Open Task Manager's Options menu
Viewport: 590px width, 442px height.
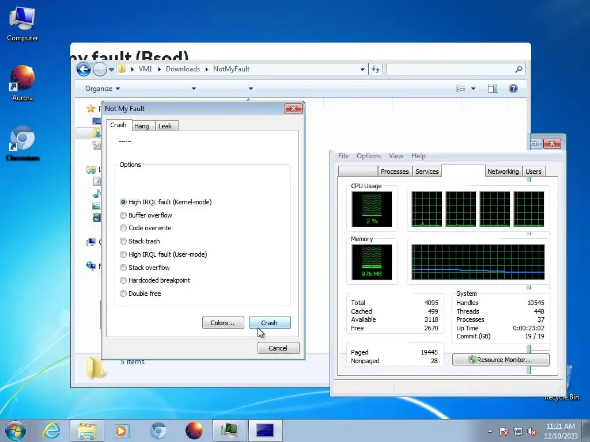(x=368, y=156)
